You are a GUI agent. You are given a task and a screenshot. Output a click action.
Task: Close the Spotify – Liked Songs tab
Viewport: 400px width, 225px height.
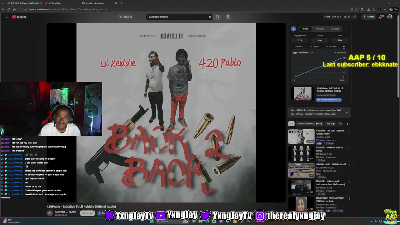pyautogui.click(x=116, y=3)
